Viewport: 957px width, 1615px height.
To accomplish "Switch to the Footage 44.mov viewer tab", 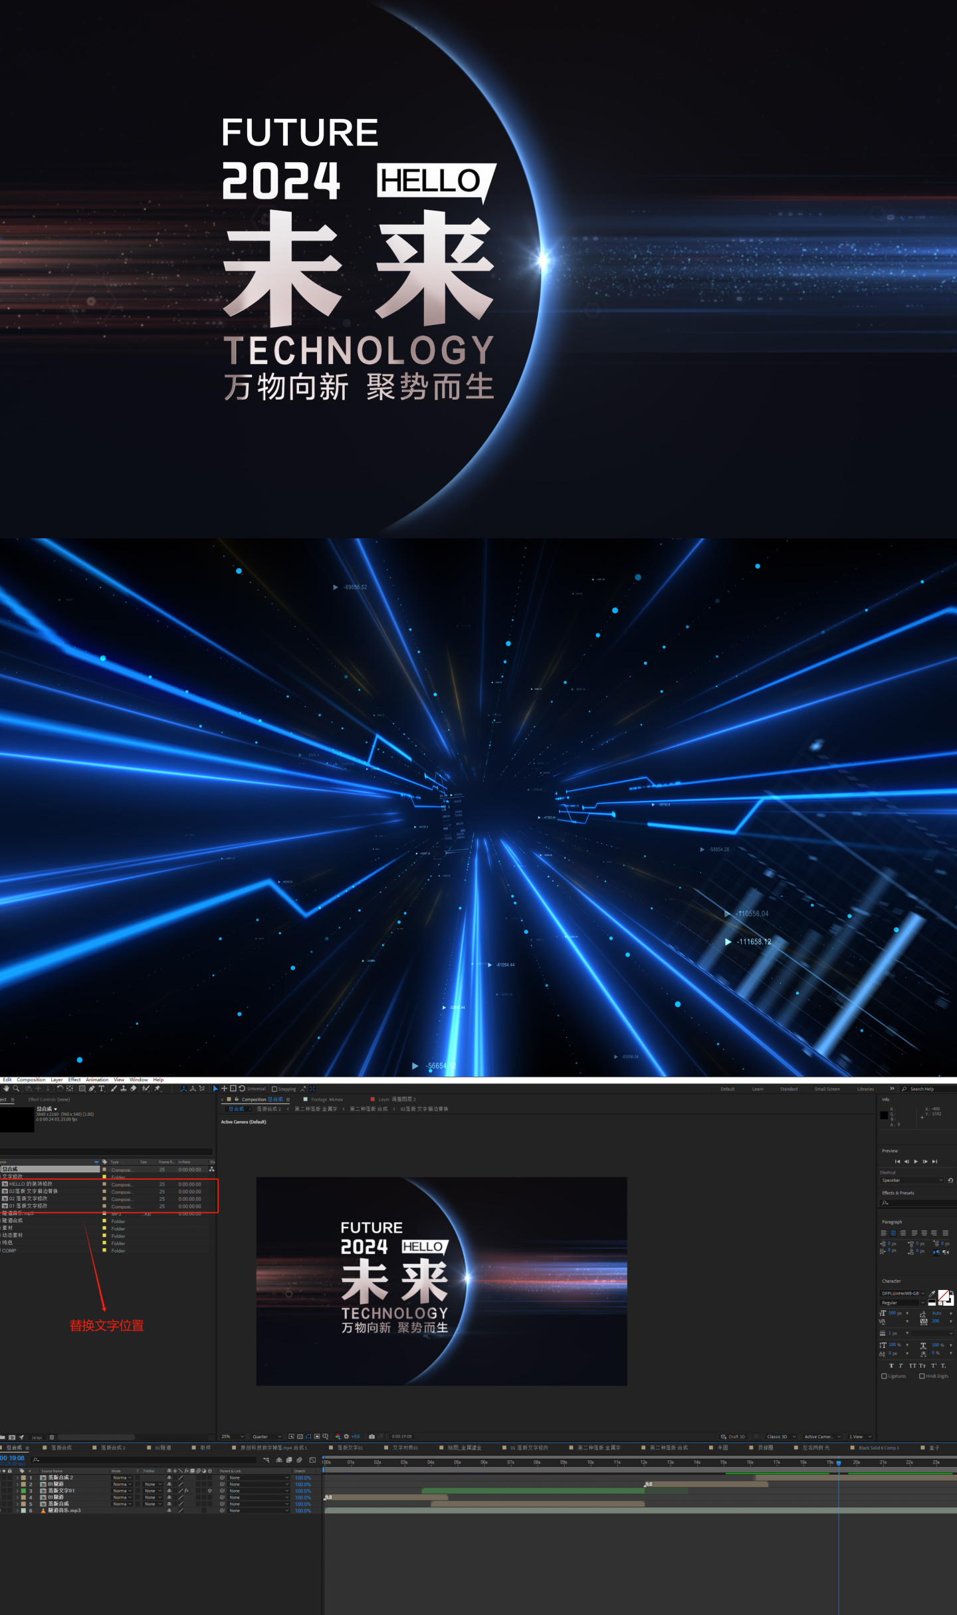I will [x=327, y=1099].
